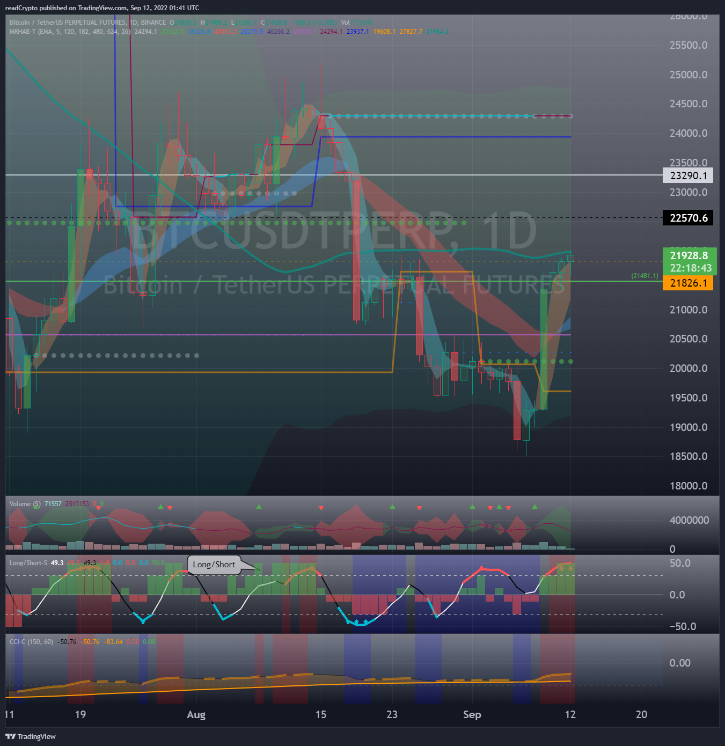Click the Sep label on time axis
The image size is (725, 746).
coord(472,714)
